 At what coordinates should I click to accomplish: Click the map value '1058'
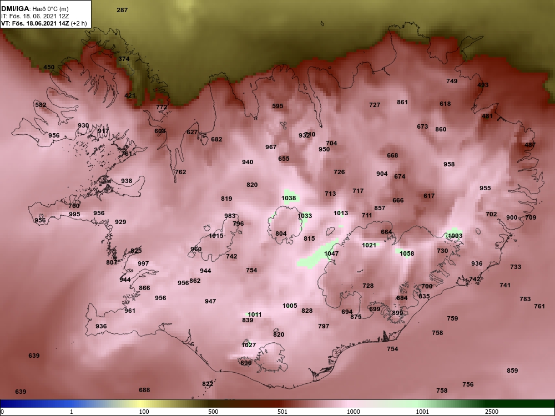pyautogui.click(x=407, y=253)
